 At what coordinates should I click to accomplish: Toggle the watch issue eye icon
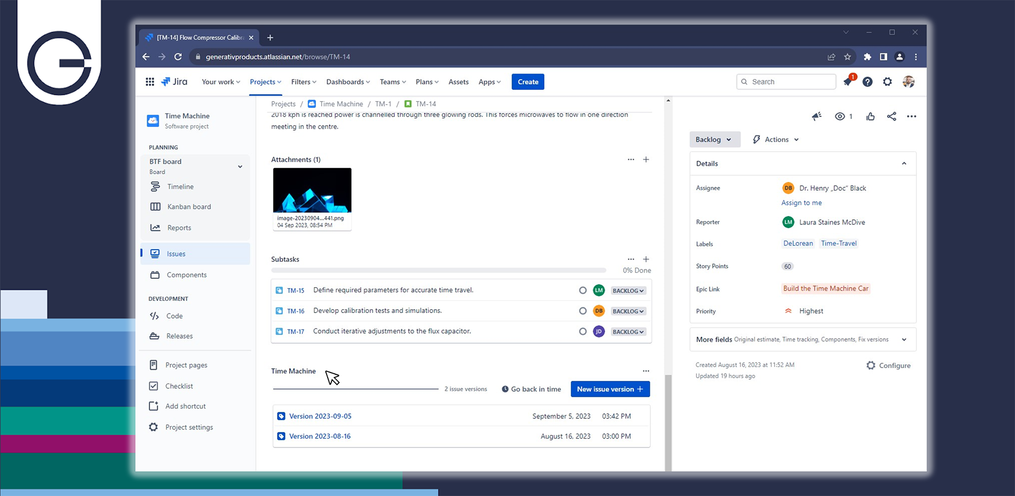tap(840, 116)
